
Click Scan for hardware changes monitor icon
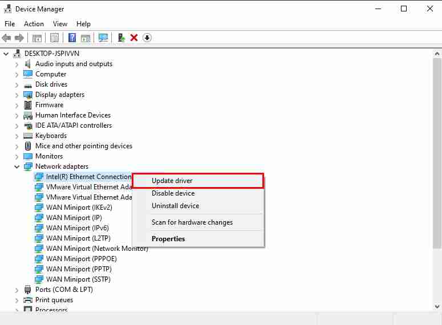[103, 38]
